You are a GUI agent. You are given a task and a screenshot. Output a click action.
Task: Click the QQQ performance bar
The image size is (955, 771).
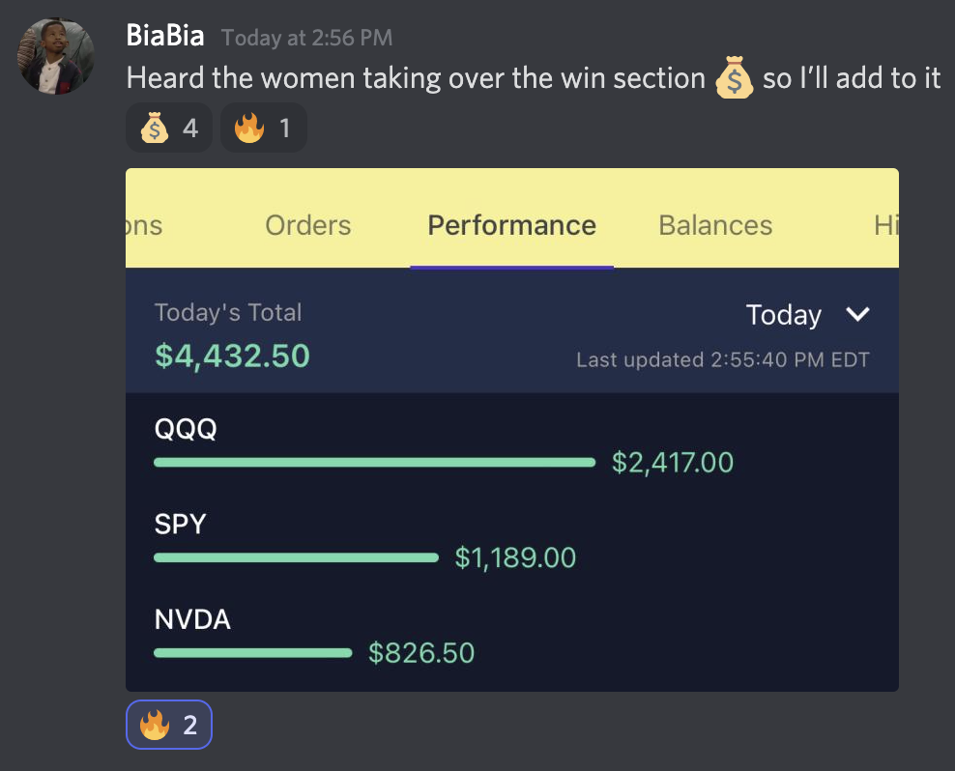click(x=374, y=463)
